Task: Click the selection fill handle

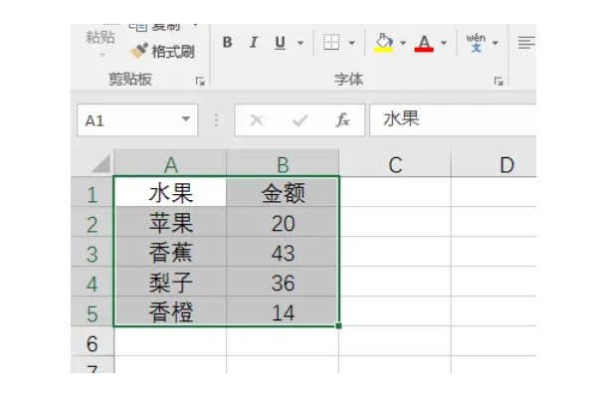Action: [x=339, y=325]
